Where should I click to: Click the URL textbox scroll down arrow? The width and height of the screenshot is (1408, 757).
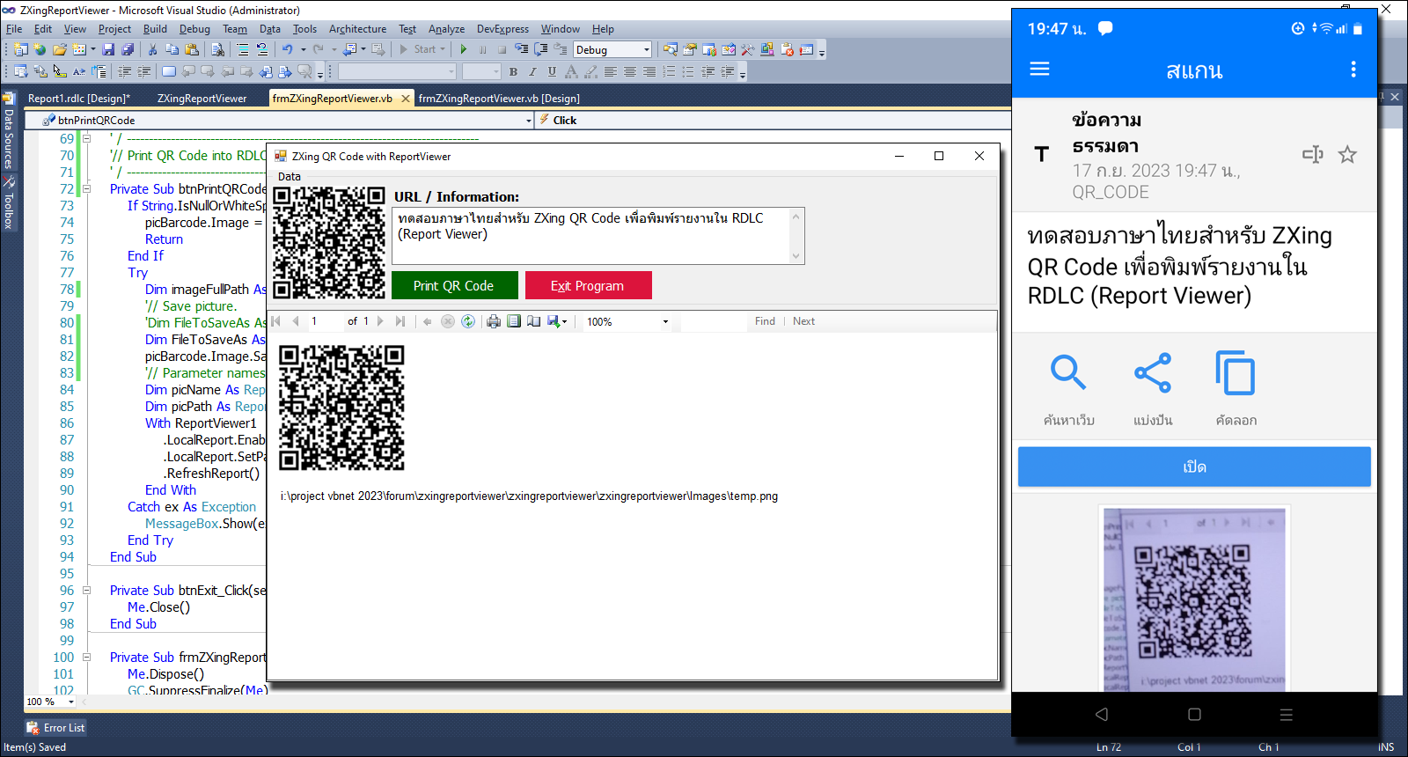796,256
